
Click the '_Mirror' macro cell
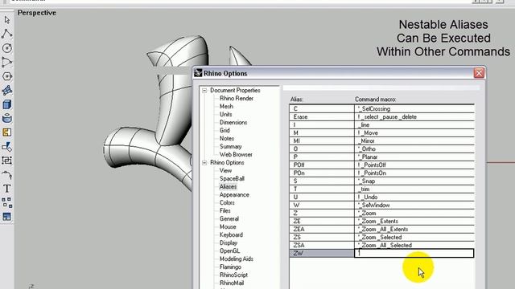pos(414,141)
